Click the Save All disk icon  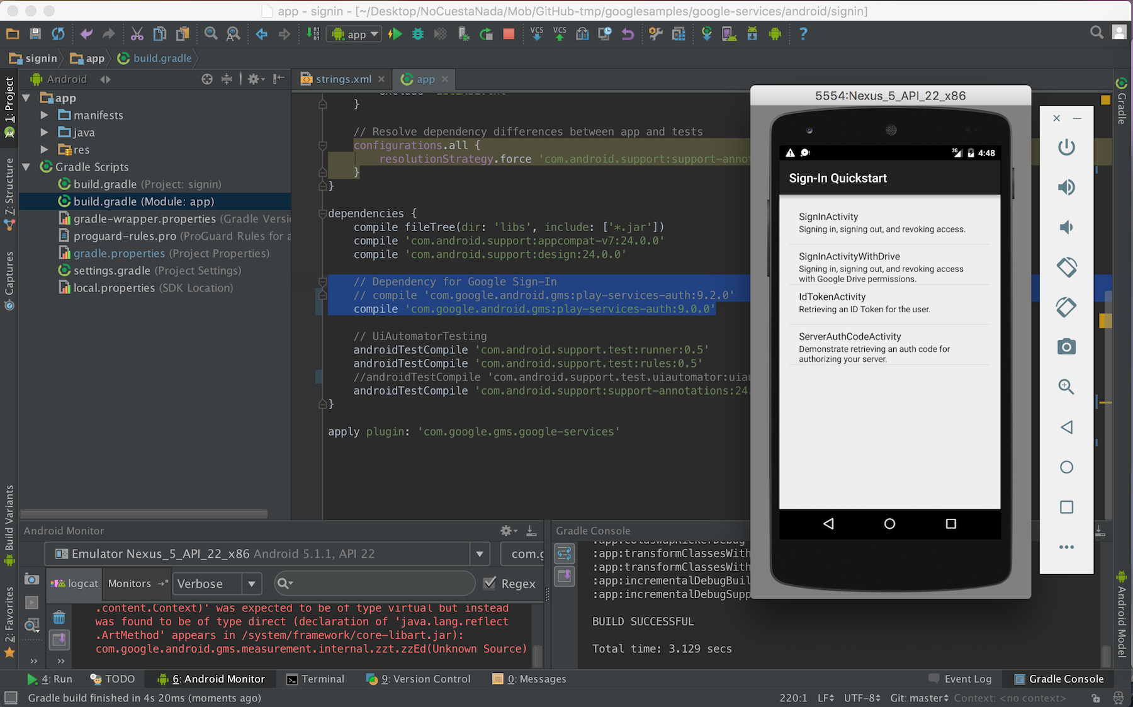click(x=35, y=34)
